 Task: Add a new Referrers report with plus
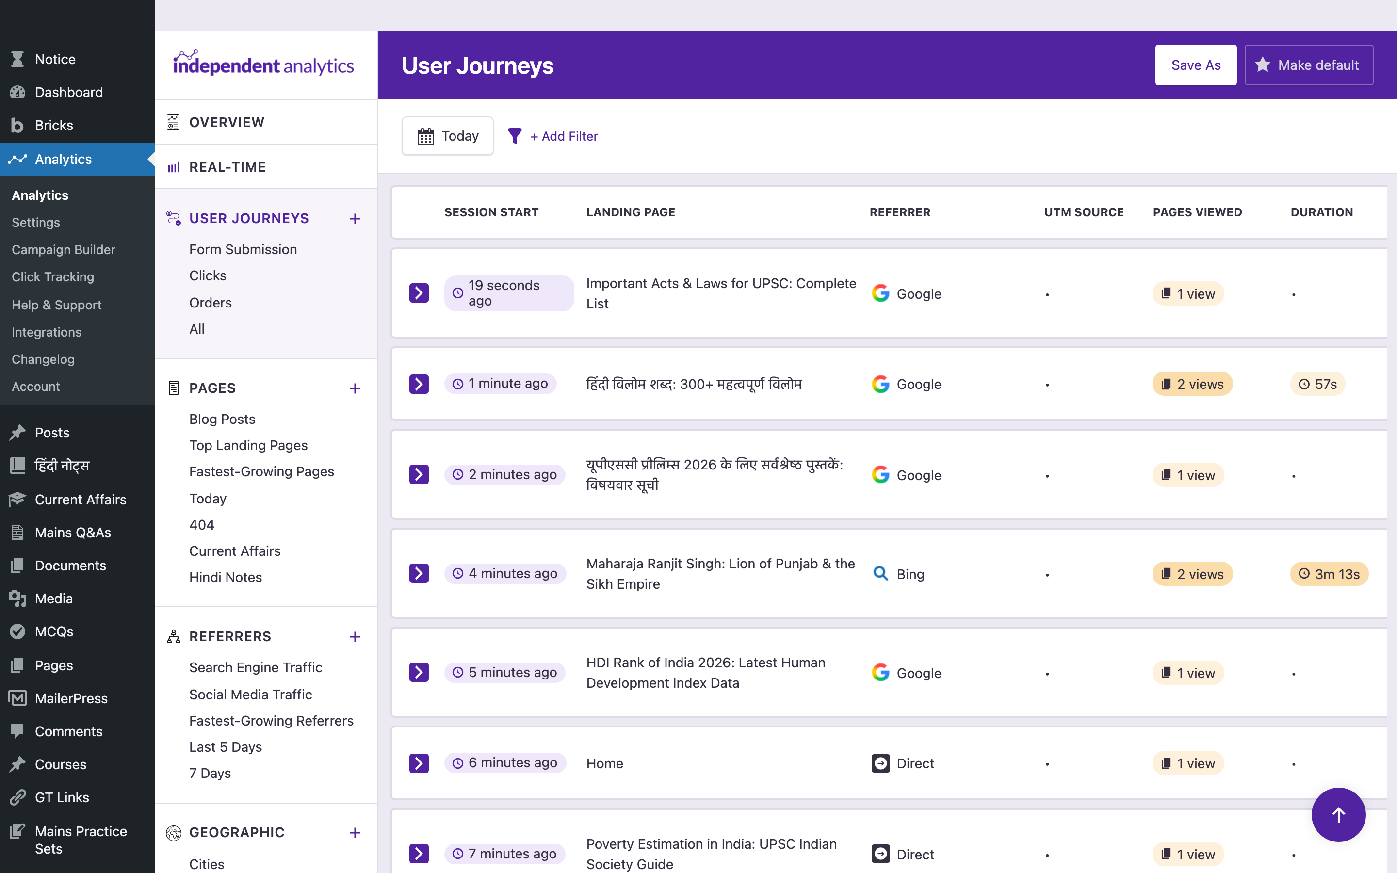click(355, 637)
